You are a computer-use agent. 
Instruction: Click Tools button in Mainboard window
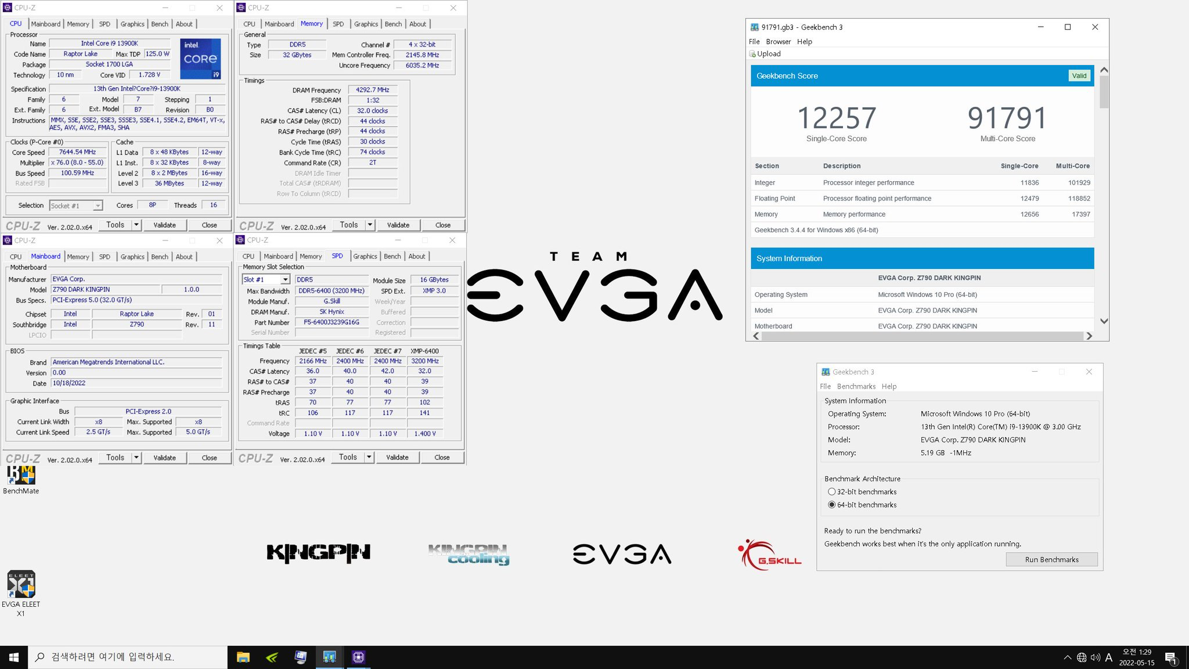pos(115,458)
